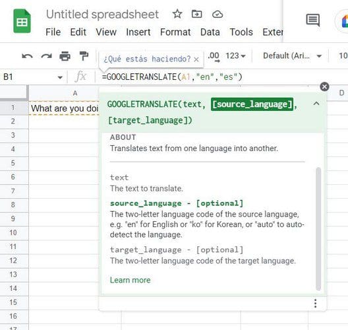
Task: Star the Untitled spreadsheet
Action: point(177,15)
